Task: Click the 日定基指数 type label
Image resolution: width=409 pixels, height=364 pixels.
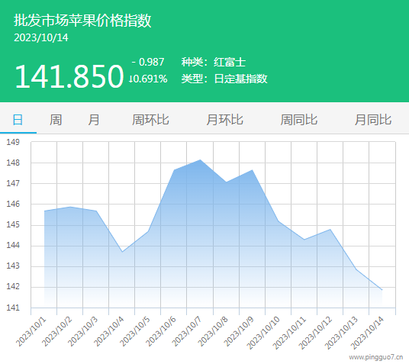Action: (241, 79)
